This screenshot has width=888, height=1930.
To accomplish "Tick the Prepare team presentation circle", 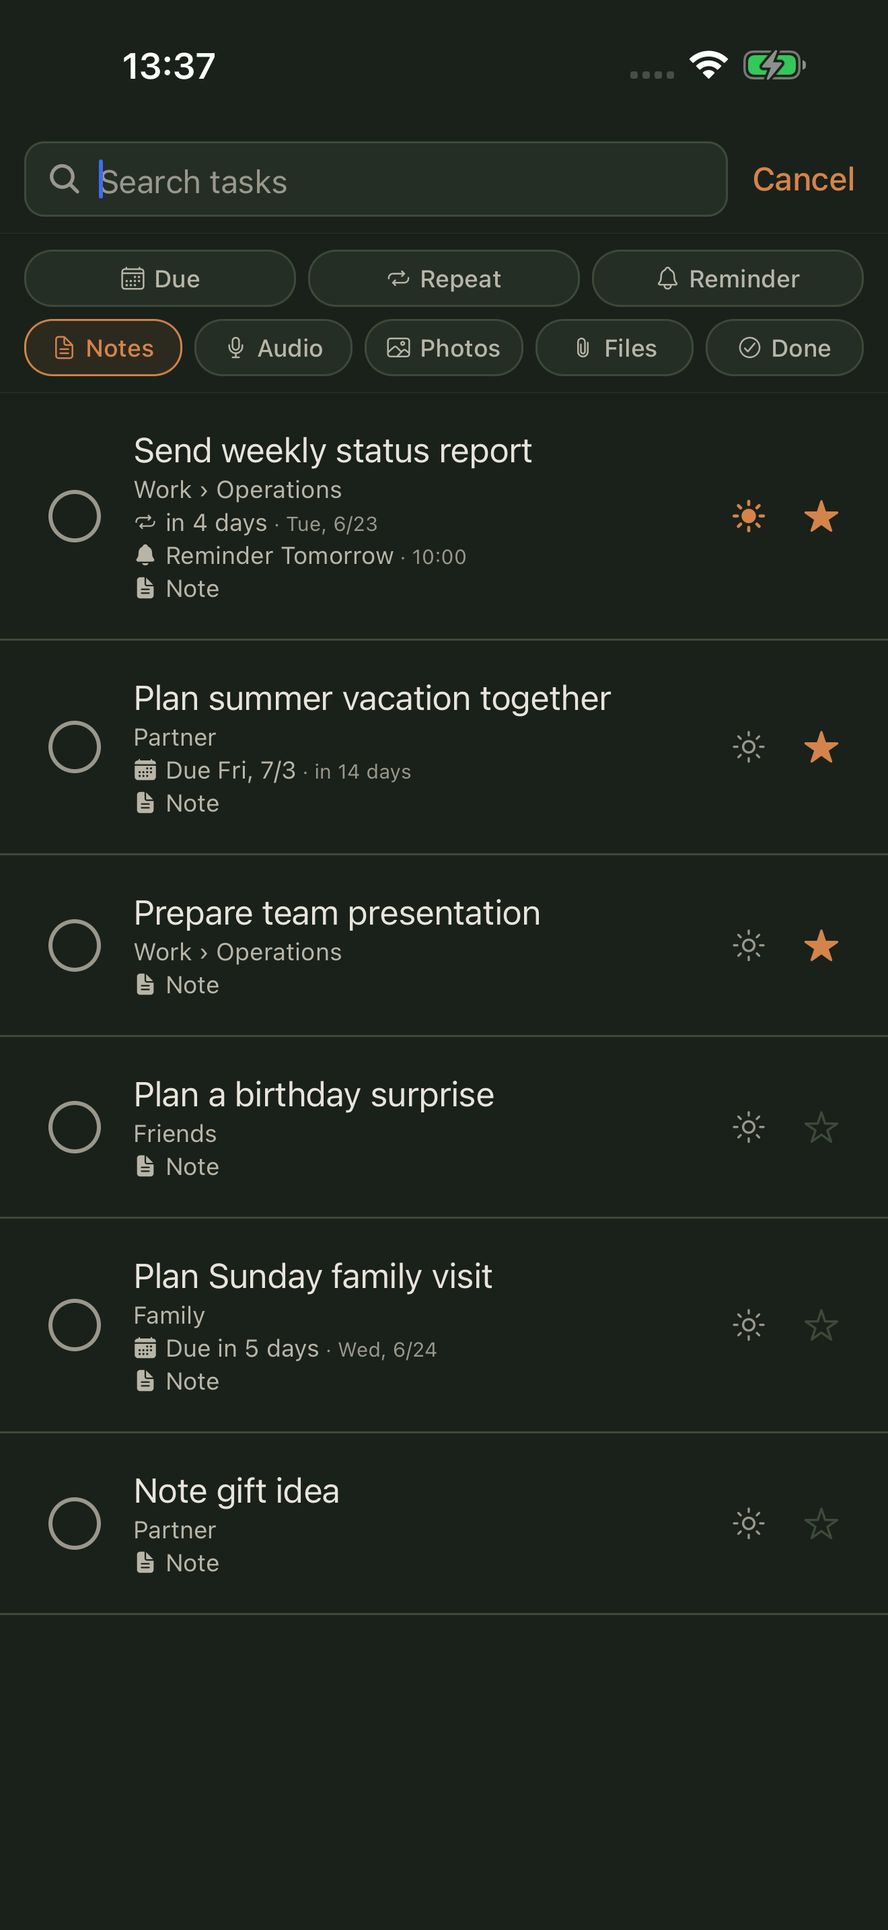I will click(75, 945).
